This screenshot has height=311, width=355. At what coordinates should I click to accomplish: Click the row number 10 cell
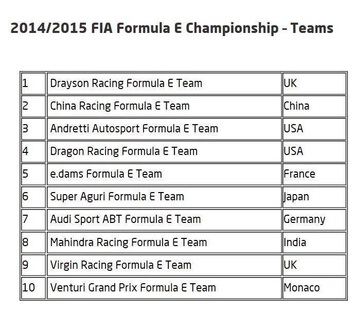point(33,288)
